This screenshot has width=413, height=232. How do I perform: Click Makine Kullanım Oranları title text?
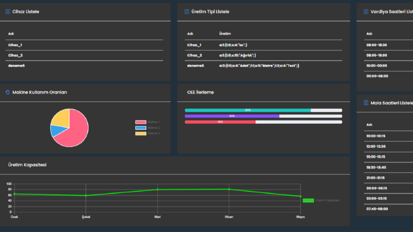coord(40,92)
